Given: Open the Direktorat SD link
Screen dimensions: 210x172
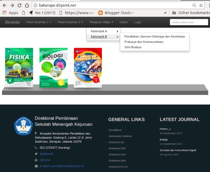Looking at the screenshot, I should (x=116, y=142).
